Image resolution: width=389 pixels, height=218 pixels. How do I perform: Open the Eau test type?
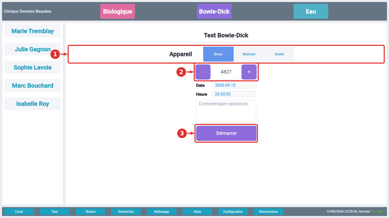[x=311, y=11]
